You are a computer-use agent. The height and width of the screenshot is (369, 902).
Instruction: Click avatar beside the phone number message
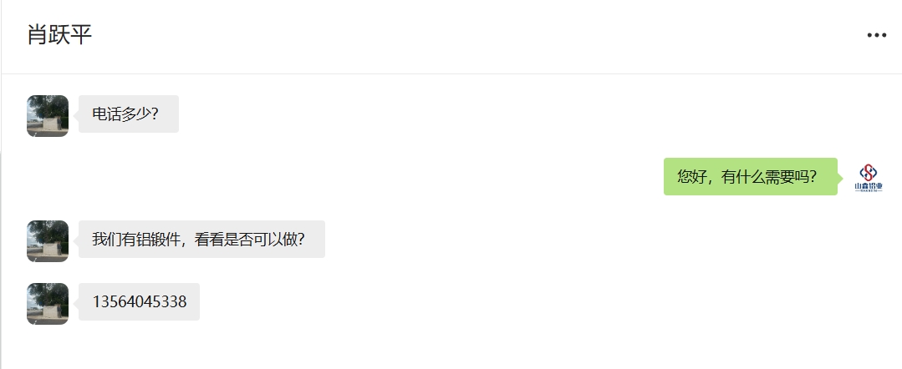[x=48, y=303]
